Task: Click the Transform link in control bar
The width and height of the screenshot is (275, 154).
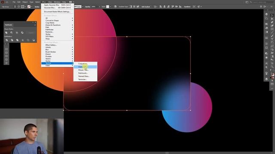Action: click(187, 7)
